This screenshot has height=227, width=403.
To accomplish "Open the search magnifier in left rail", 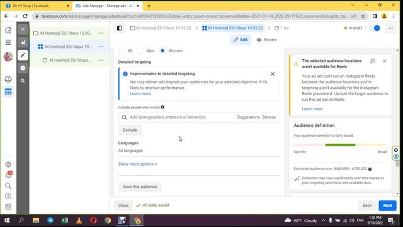I will (8, 185).
